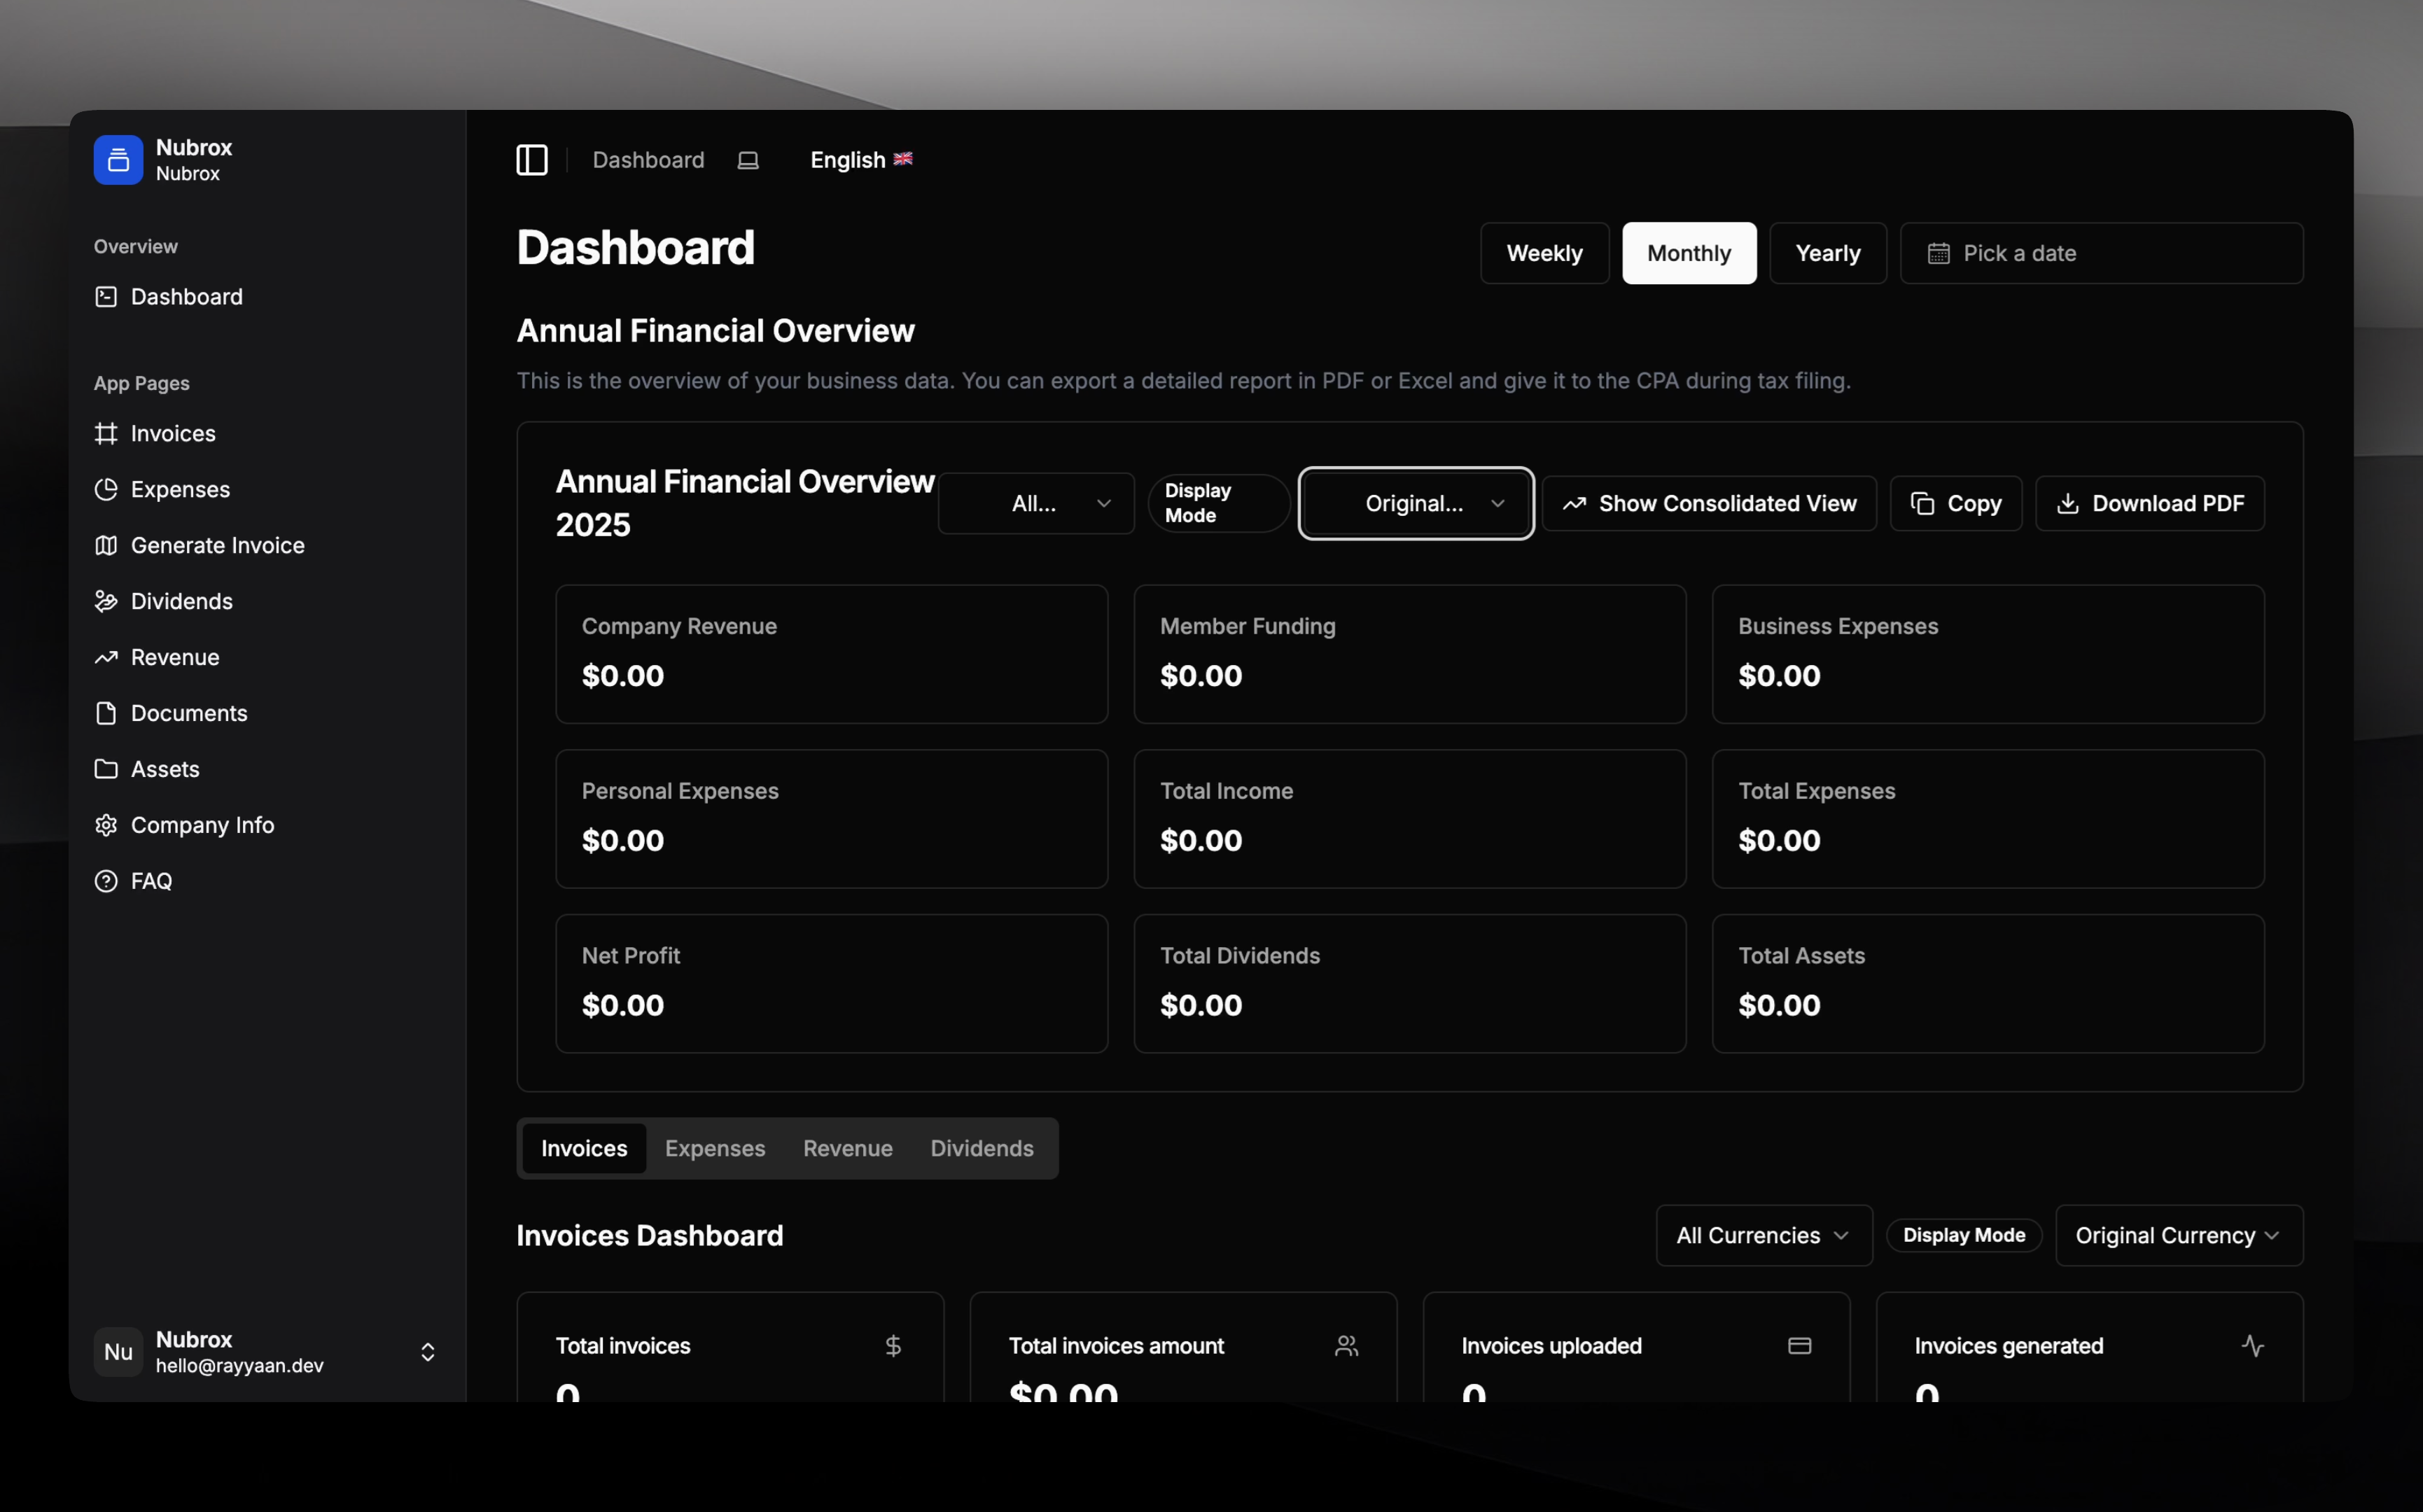Screen dimensions: 2423x1512
Task: Click the laptop theme icon in header
Action: pyautogui.click(x=748, y=161)
